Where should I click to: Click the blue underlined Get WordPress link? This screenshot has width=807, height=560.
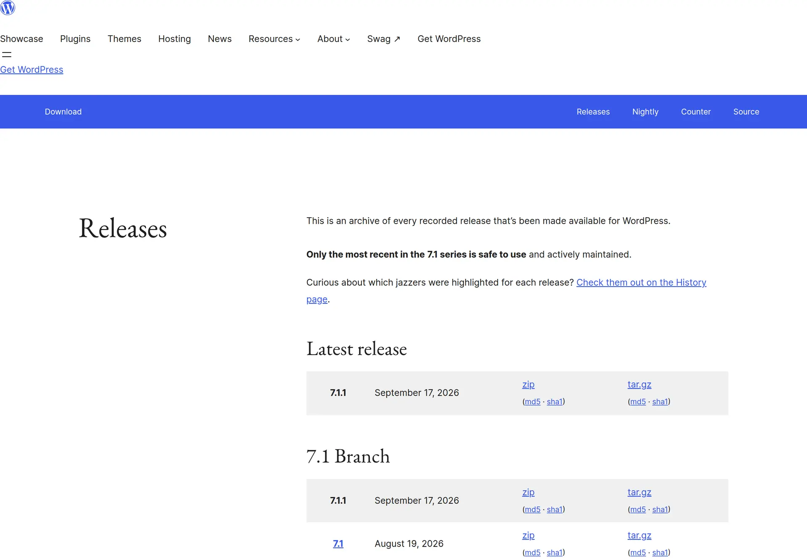[x=32, y=70]
